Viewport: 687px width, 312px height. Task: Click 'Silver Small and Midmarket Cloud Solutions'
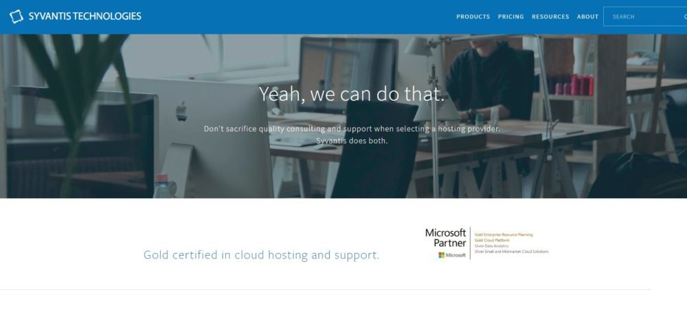tap(511, 251)
